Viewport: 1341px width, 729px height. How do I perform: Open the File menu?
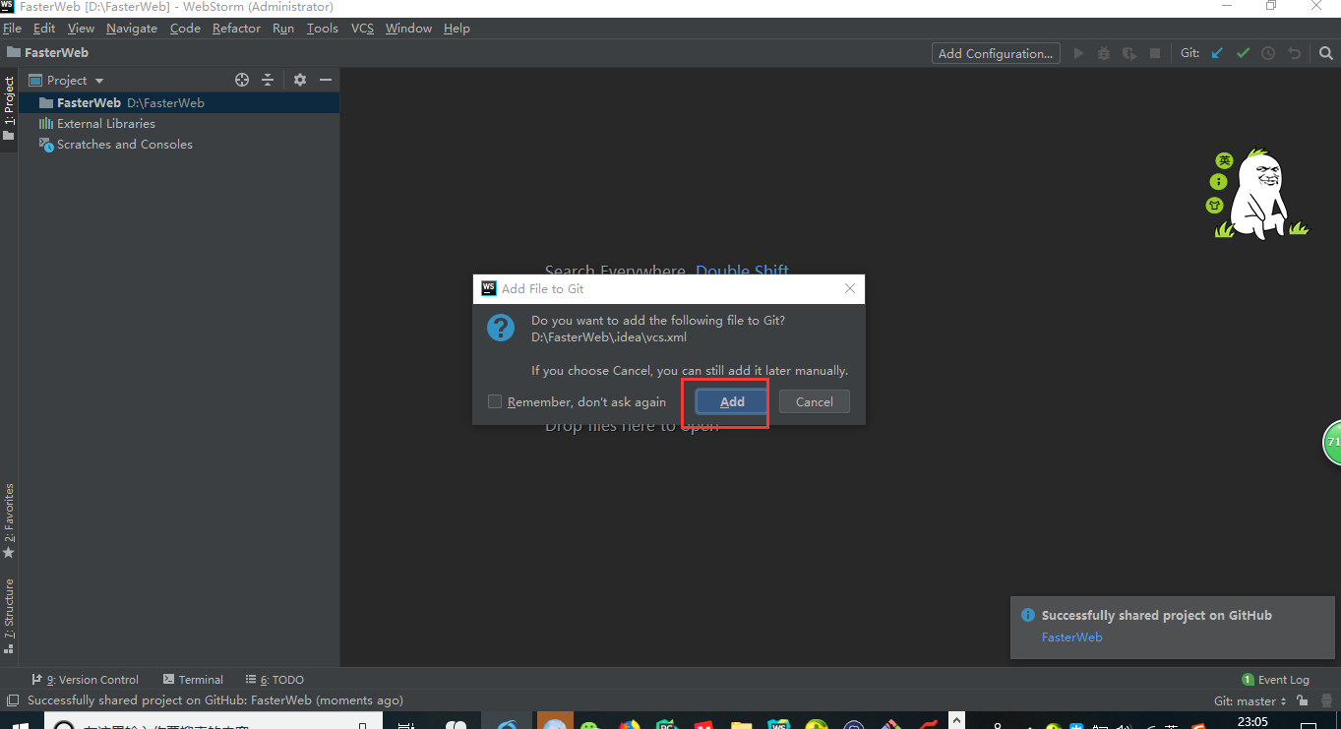[12, 28]
